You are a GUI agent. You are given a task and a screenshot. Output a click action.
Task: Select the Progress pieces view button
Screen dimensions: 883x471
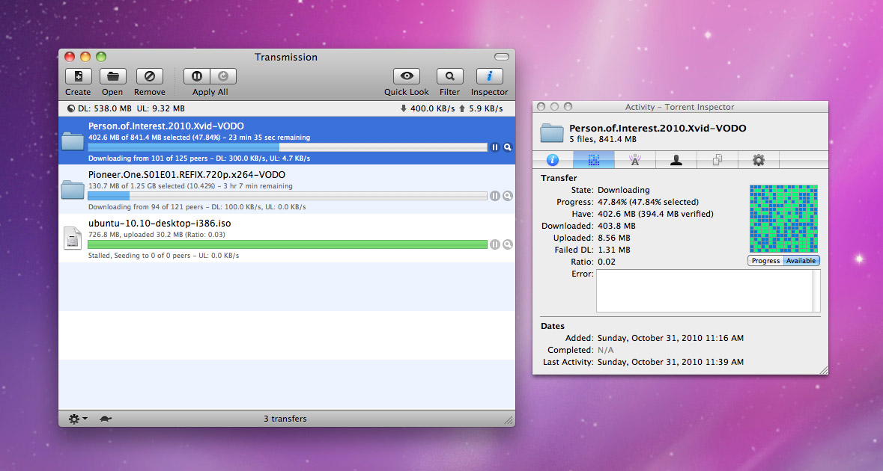click(x=765, y=261)
